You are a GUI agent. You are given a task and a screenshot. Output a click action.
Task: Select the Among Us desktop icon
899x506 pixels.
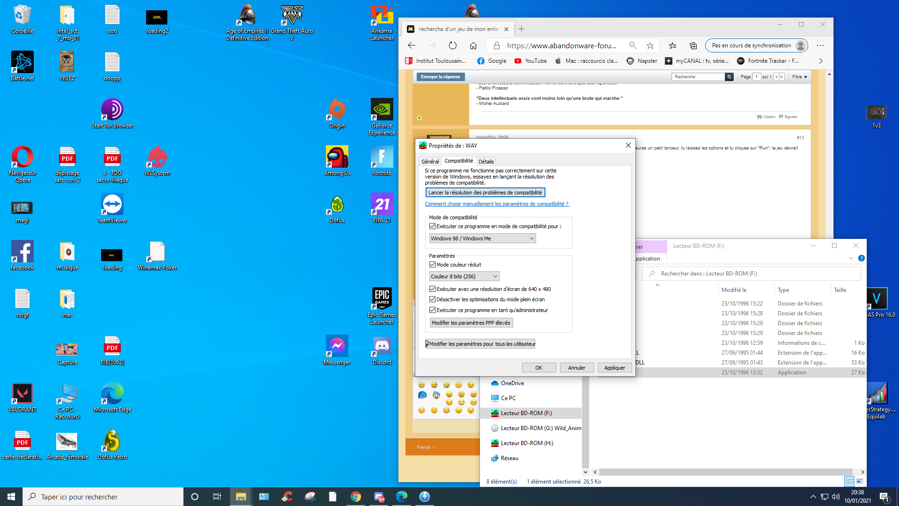coord(337,161)
